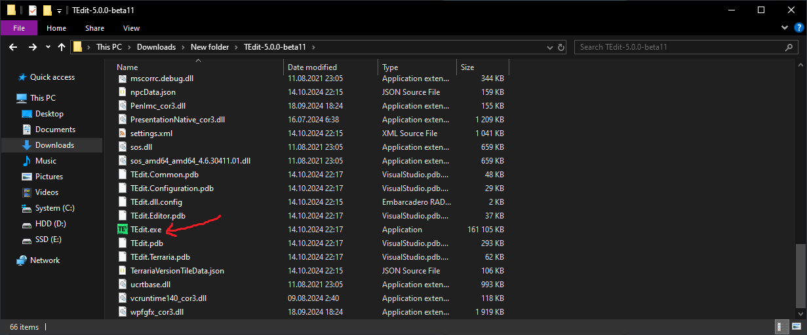Screen dimensions: 807x335
Task: Switch to the View ribbon tab
Action: (131, 28)
